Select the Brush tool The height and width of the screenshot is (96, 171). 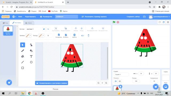tap(22, 51)
